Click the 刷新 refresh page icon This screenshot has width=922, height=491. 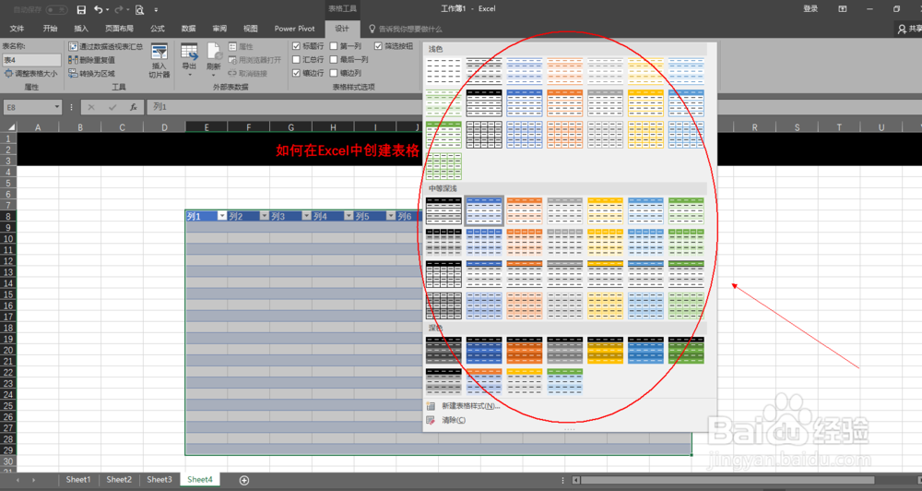tap(214, 52)
